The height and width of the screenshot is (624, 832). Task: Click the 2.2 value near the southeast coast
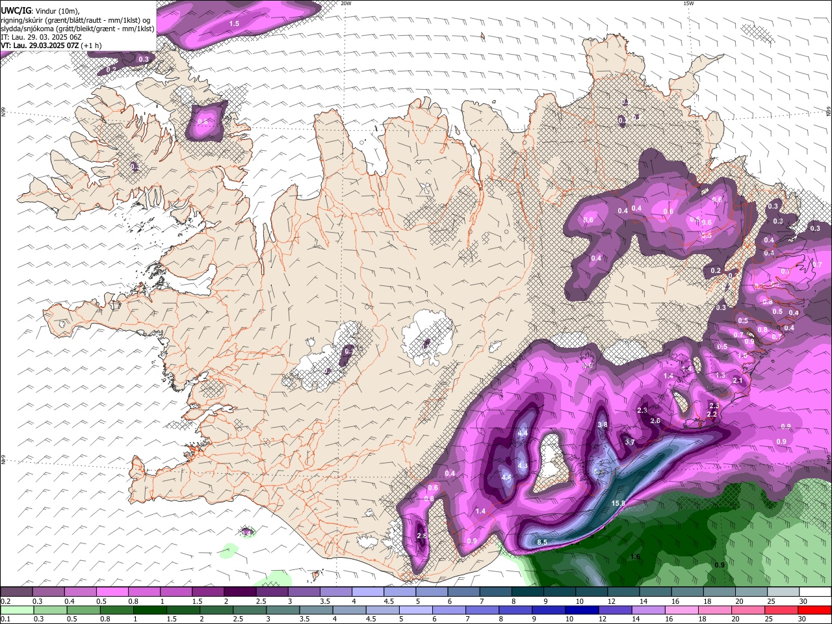click(711, 414)
